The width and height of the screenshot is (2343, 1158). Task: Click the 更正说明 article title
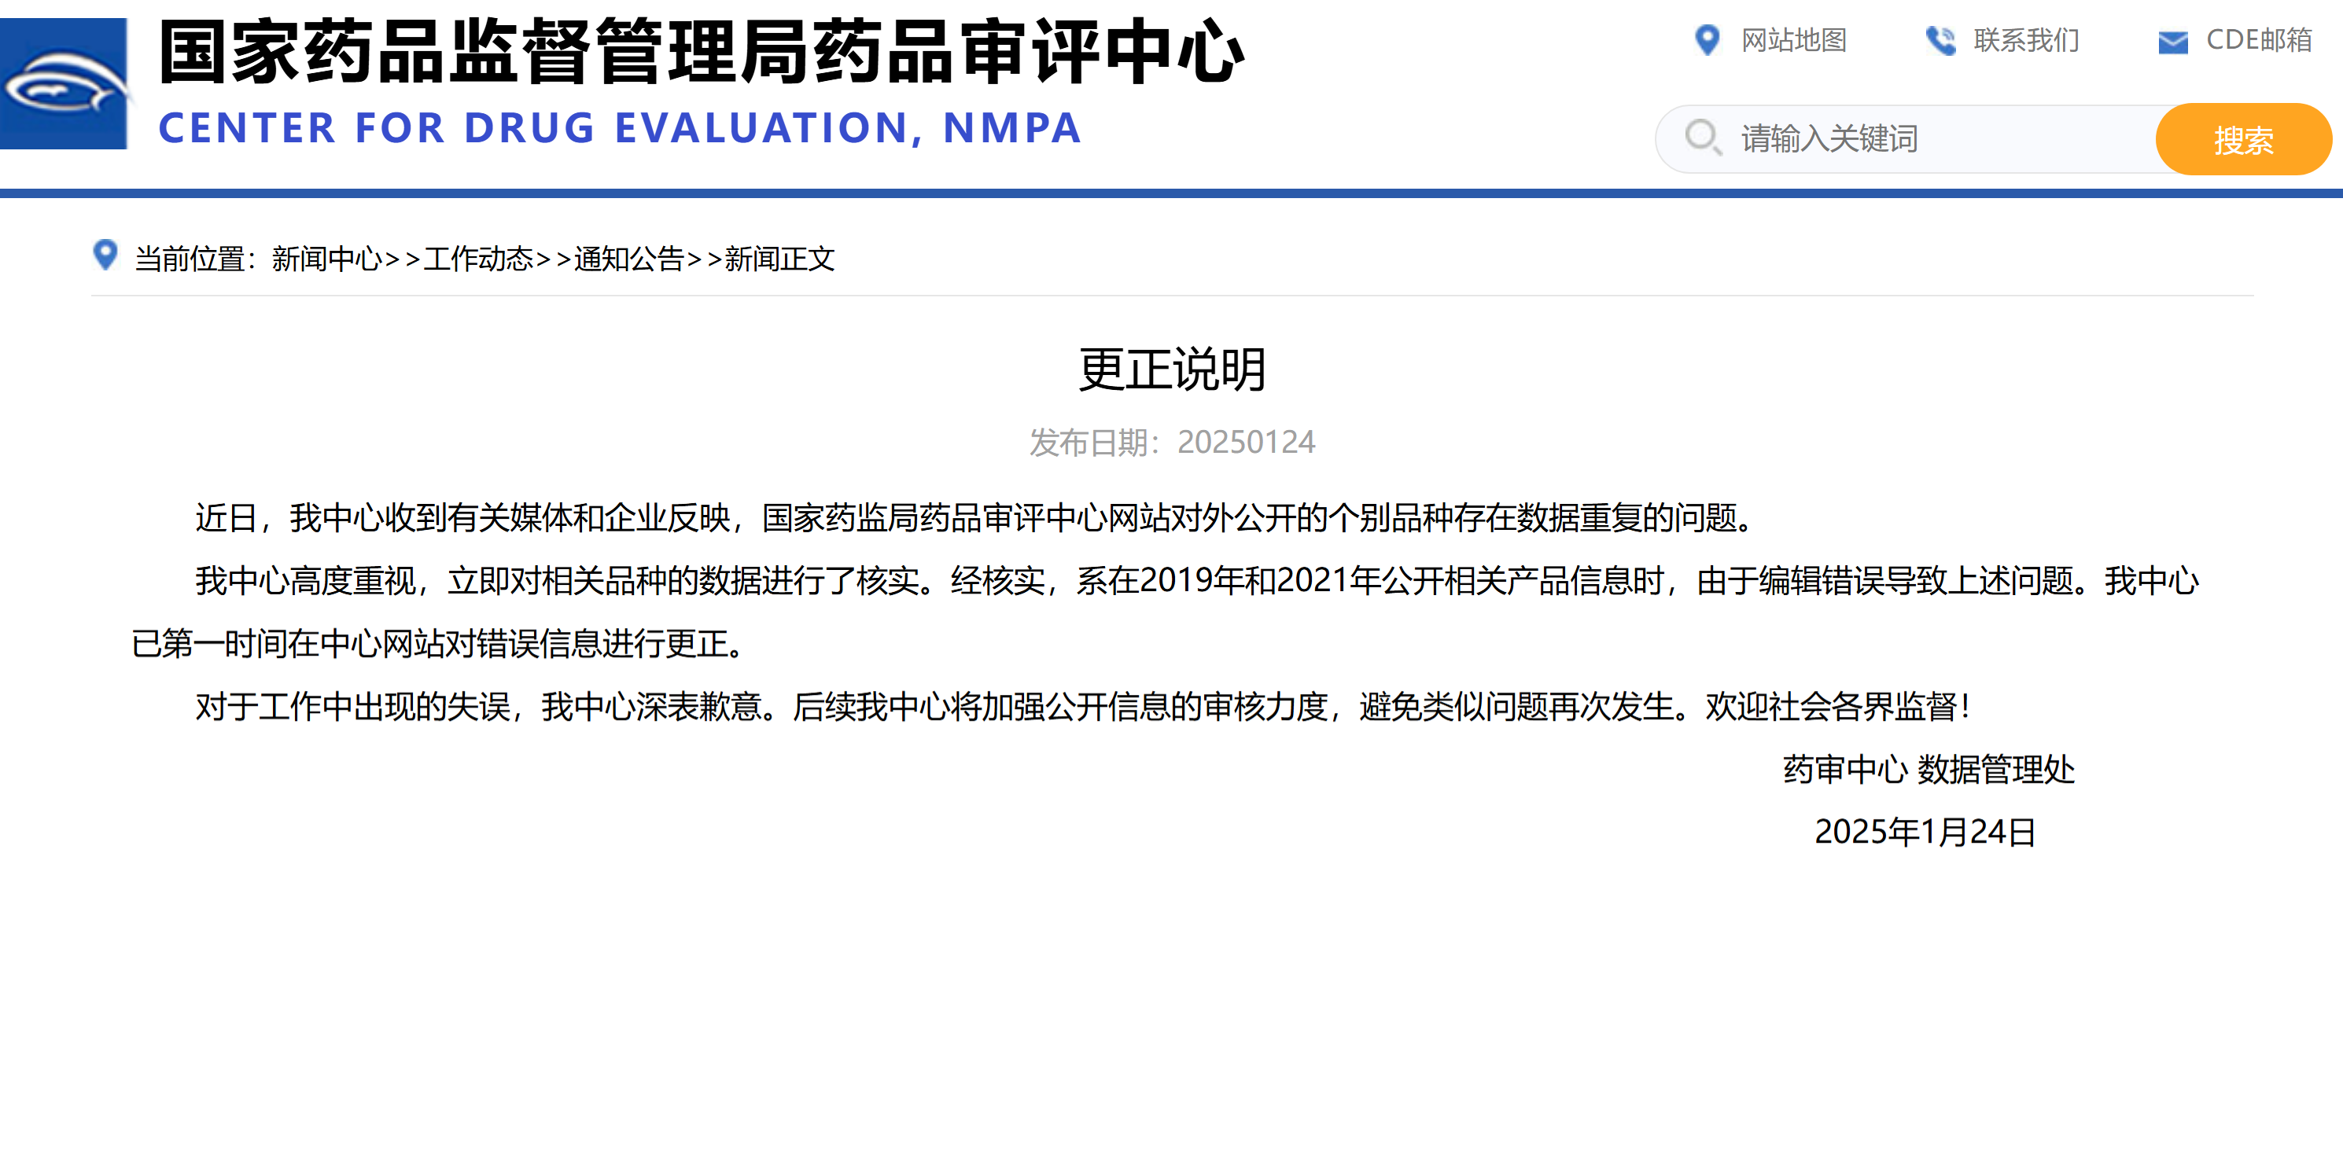(x=1172, y=369)
